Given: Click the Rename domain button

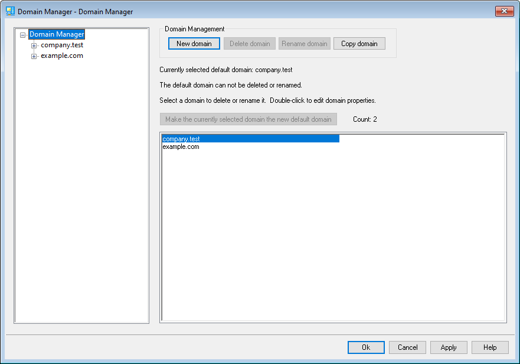Looking at the screenshot, I should 305,44.
